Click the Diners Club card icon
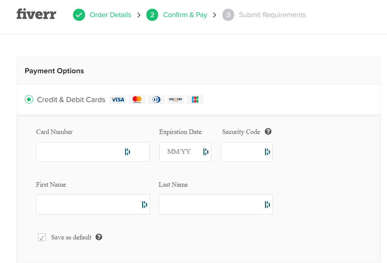The image size is (387, 263). coord(156,99)
